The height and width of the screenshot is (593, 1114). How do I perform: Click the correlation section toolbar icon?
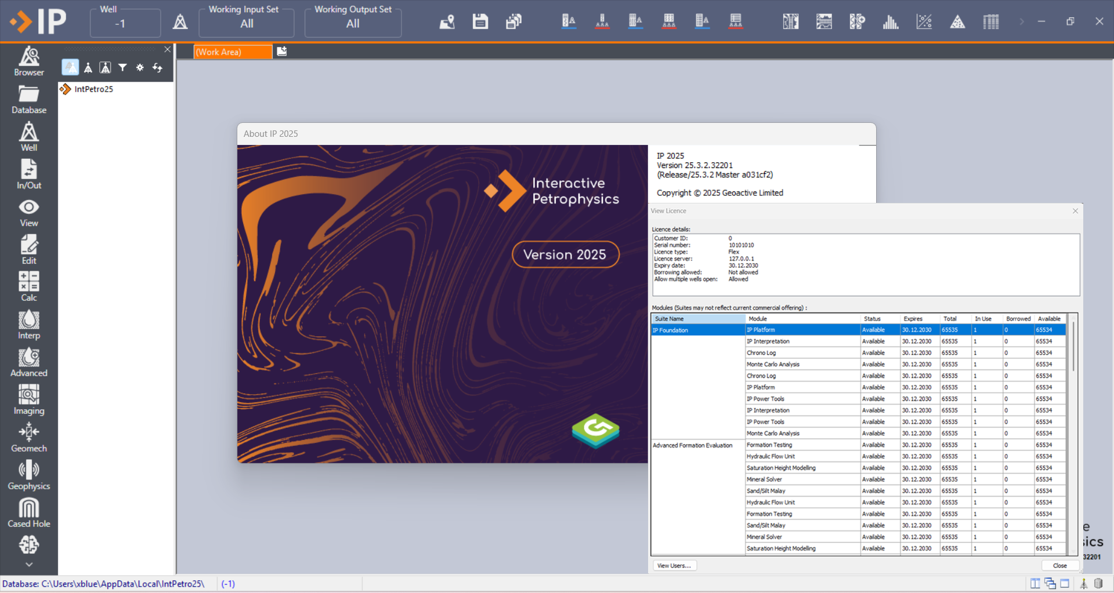click(x=824, y=22)
